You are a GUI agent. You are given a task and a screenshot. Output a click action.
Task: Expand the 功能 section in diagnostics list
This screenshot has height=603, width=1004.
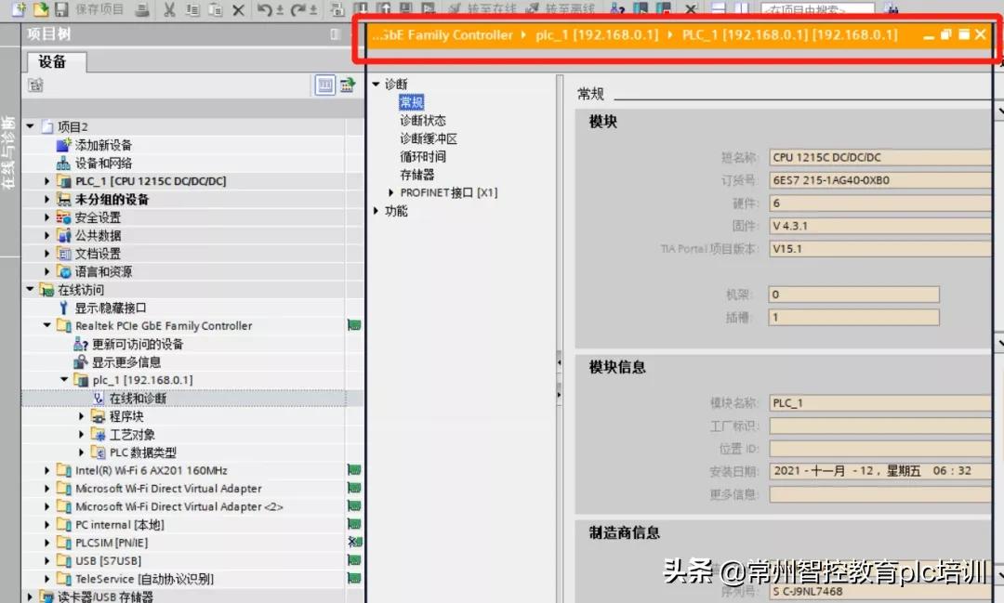tap(376, 212)
